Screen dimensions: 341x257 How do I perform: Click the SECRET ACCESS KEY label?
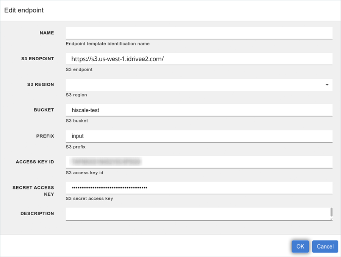click(x=33, y=191)
